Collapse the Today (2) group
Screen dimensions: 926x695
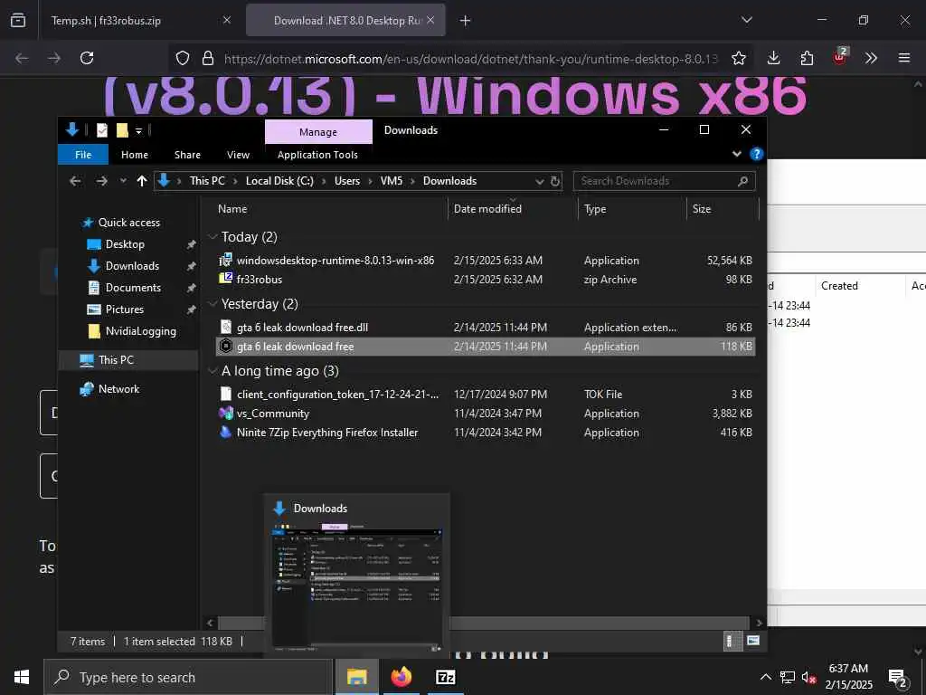(213, 236)
